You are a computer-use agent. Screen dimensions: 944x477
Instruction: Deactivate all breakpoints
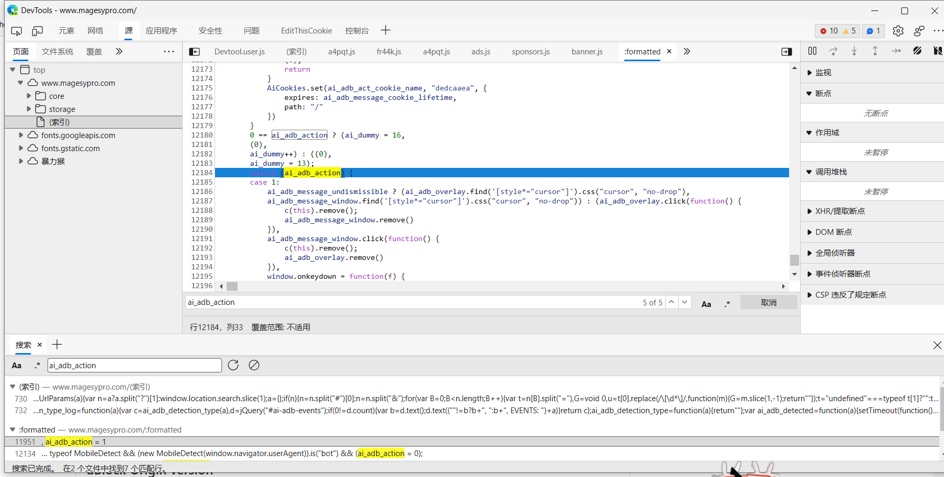pos(917,51)
